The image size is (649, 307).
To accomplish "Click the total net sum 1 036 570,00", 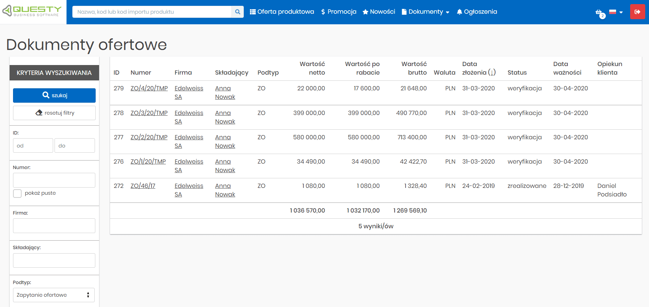I will pos(308,210).
